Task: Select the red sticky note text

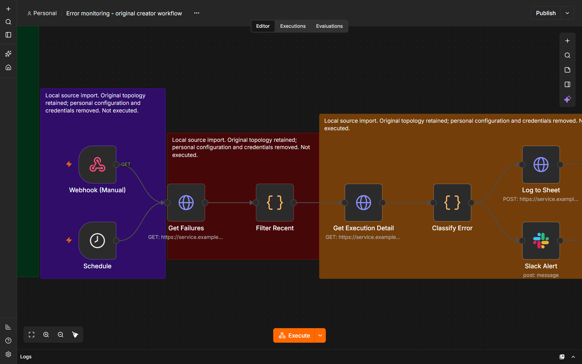Action: pos(241,147)
